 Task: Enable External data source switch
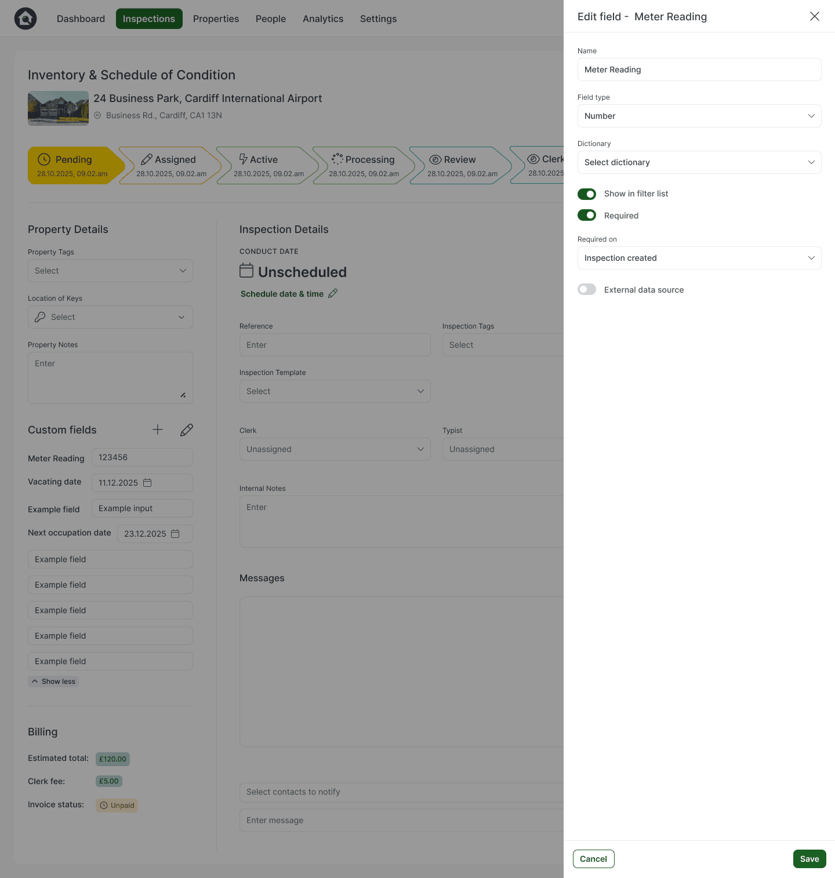(x=587, y=290)
